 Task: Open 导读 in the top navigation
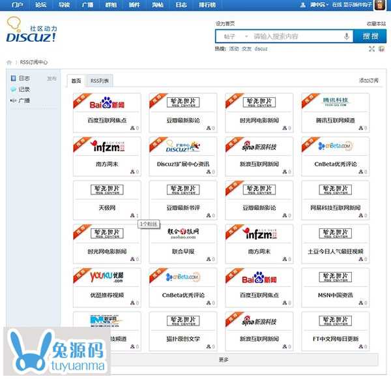(x=64, y=5)
